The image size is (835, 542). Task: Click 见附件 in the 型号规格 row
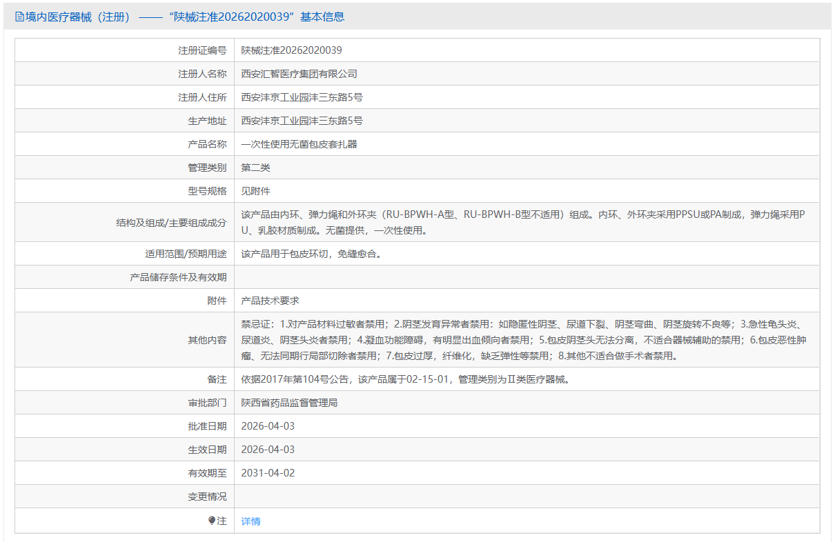pyautogui.click(x=255, y=191)
